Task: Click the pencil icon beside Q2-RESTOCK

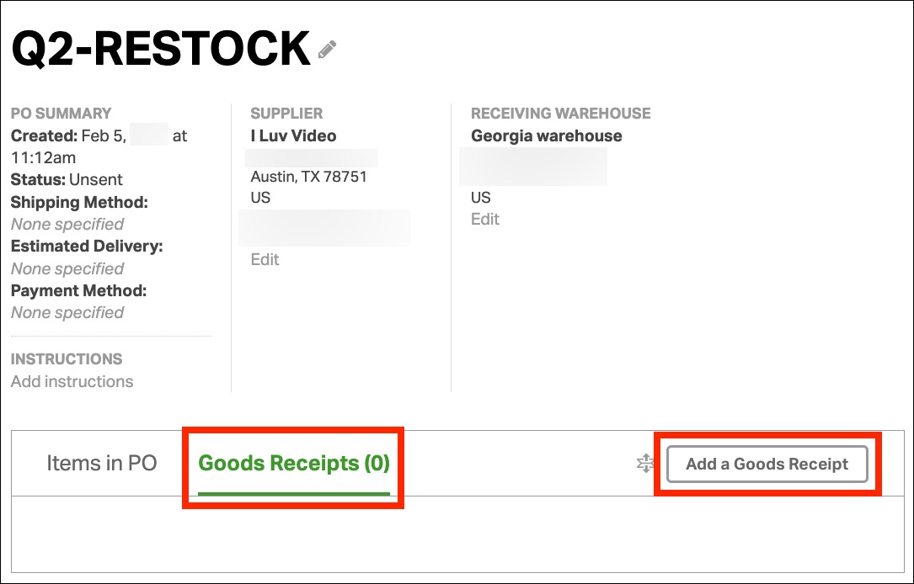Action: pyautogui.click(x=327, y=50)
